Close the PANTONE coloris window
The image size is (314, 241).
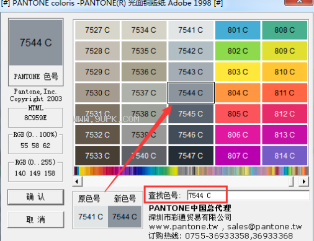pyautogui.click(x=298, y=2)
